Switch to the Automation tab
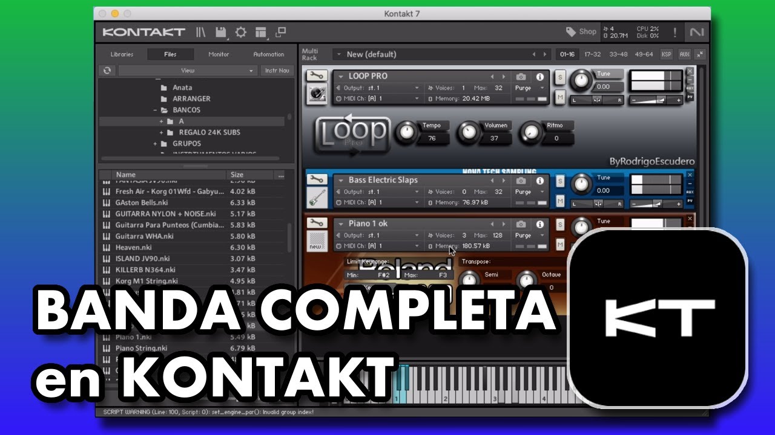775x435 pixels. pos(269,54)
